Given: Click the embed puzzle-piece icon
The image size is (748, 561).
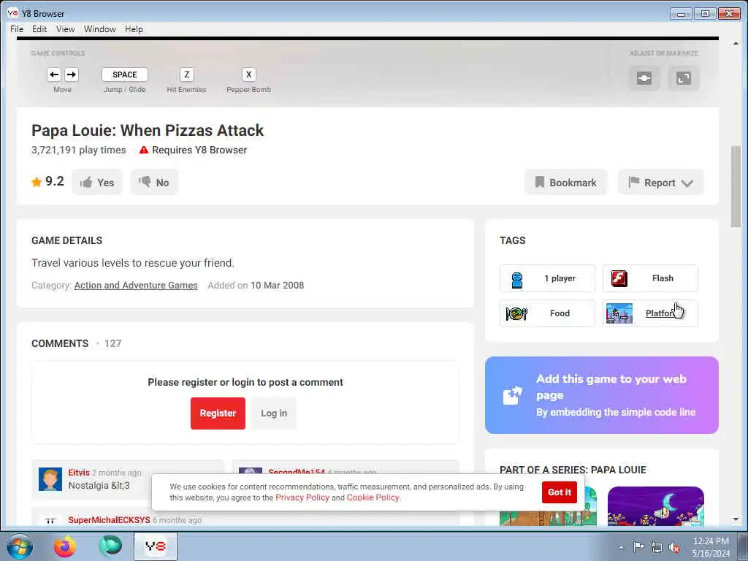Looking at the screenshot, I should tap(513, 395).
